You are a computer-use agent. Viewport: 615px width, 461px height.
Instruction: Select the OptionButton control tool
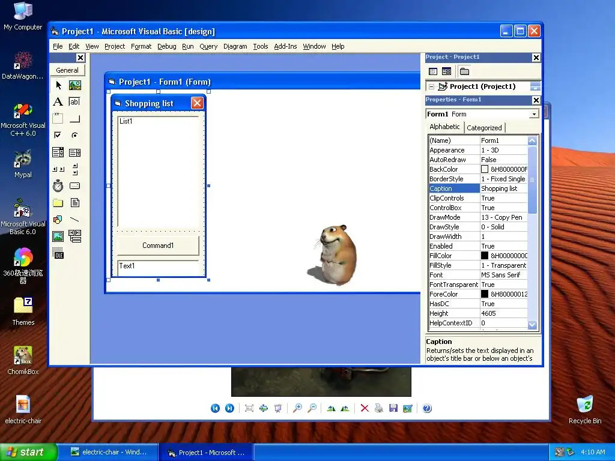coord(74,135)
